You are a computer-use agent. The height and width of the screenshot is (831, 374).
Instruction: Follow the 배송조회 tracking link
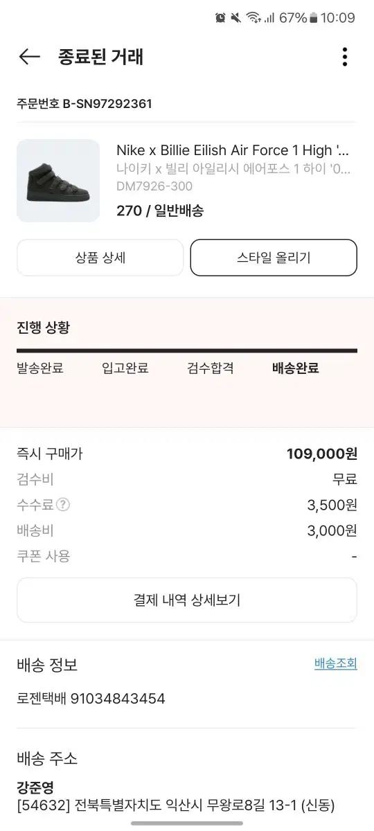coord(336,663)
